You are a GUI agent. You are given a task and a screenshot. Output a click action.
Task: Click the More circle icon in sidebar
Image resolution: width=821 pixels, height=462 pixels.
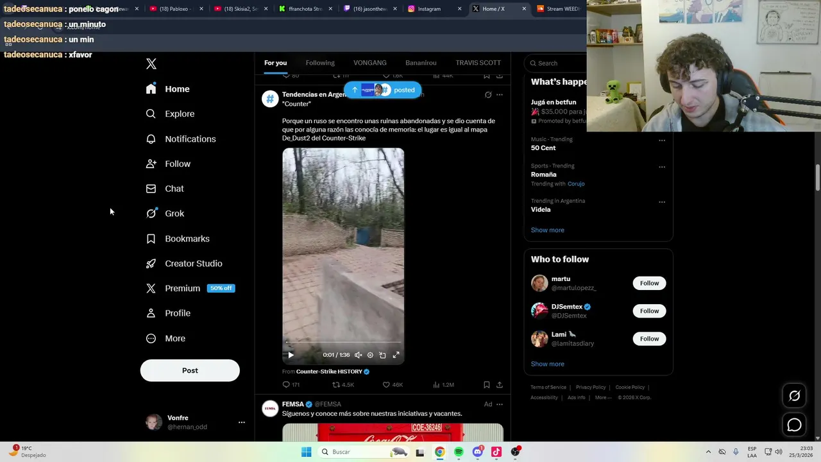[151, 338]
